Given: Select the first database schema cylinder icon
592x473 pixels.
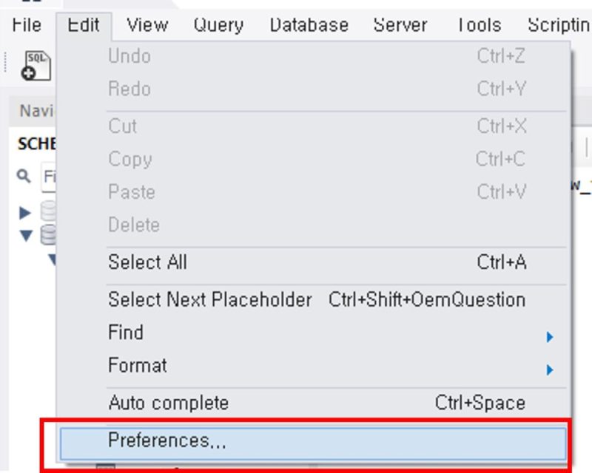Looking at the screenshot, I should coord(46,209).
